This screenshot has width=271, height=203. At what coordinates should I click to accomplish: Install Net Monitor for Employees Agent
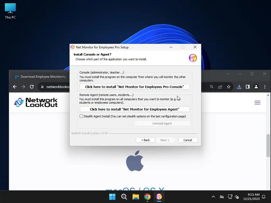tap(134, 109)
